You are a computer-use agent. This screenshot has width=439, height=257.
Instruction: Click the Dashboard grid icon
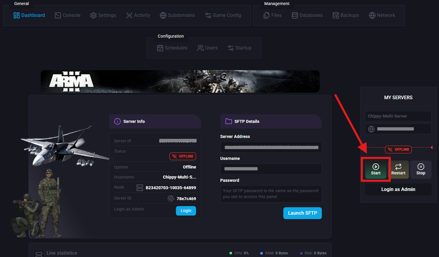[17, 15]
